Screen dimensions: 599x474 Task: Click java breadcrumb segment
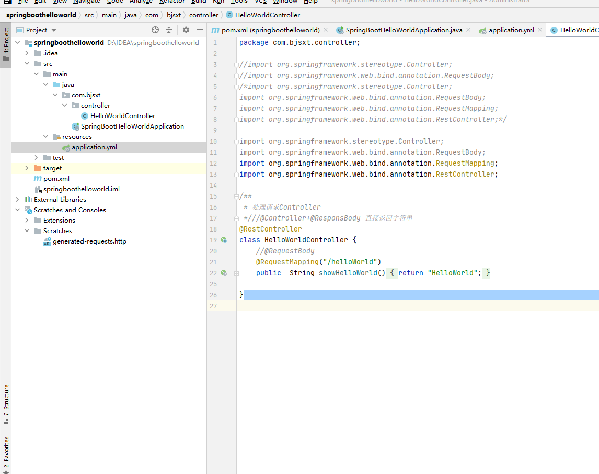tap(131, 15)
